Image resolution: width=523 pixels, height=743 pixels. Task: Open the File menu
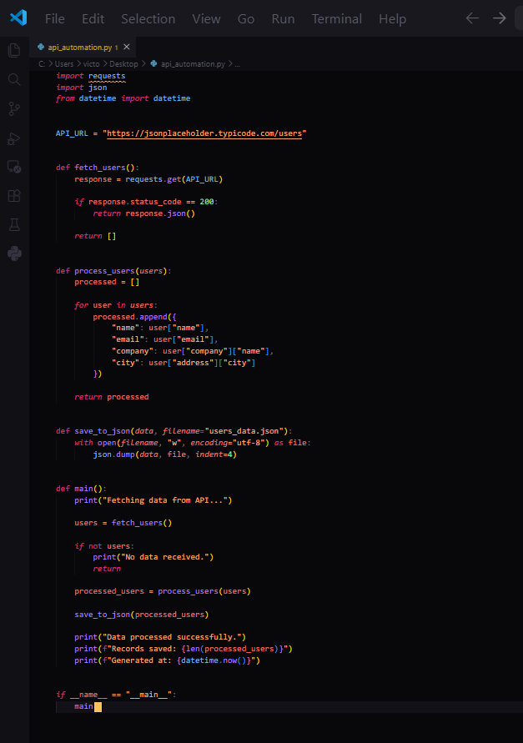pos(54,19)
